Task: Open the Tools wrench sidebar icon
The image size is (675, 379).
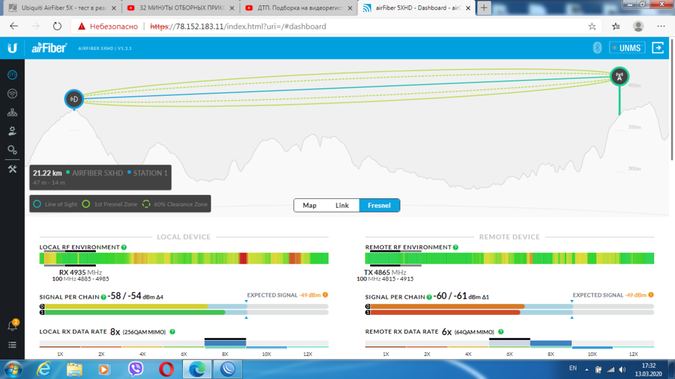Action: pyautogui.click(x=12, y=169)
